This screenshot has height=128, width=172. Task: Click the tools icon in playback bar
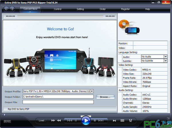point(130,121)
